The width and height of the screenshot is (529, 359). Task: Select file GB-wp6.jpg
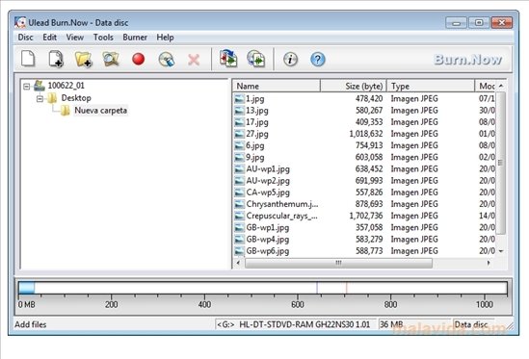point(268,251)
